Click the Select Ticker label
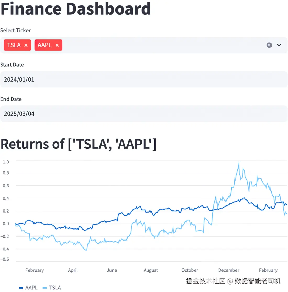288x292 pixels. [x=15, y=31]
